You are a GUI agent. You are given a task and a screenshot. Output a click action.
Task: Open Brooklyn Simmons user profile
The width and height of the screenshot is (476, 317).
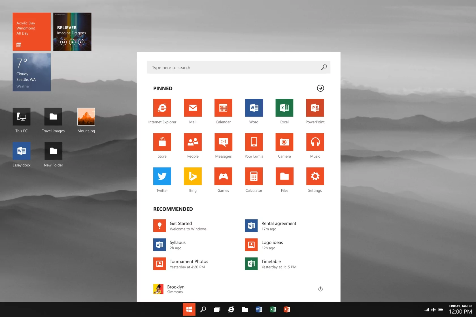pos(169,289)
